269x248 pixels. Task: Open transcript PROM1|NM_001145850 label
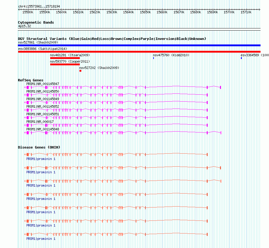coord(43,91)
